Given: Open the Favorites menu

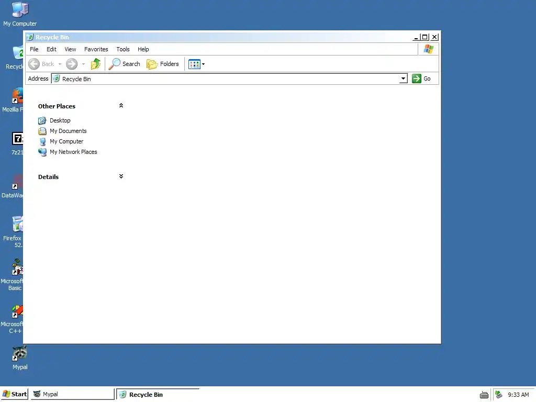Looking at the screenshot, I should pos(96,49).
